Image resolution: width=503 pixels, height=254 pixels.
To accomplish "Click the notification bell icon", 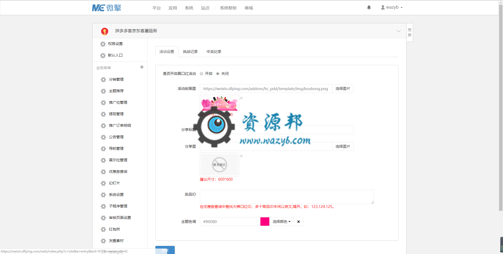I will click(369, 7).
